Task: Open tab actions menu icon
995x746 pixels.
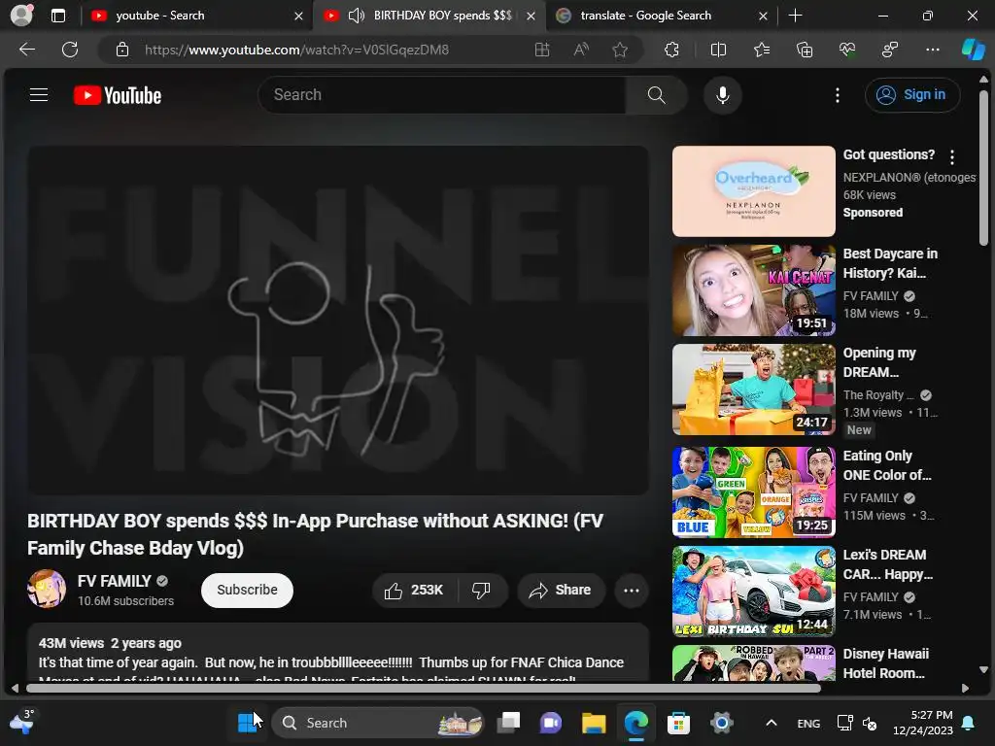Action: pyautogui.click(x=57, y=16)
